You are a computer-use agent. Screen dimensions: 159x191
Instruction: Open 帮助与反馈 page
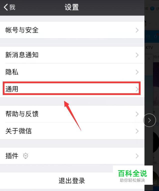click(72, 114)
